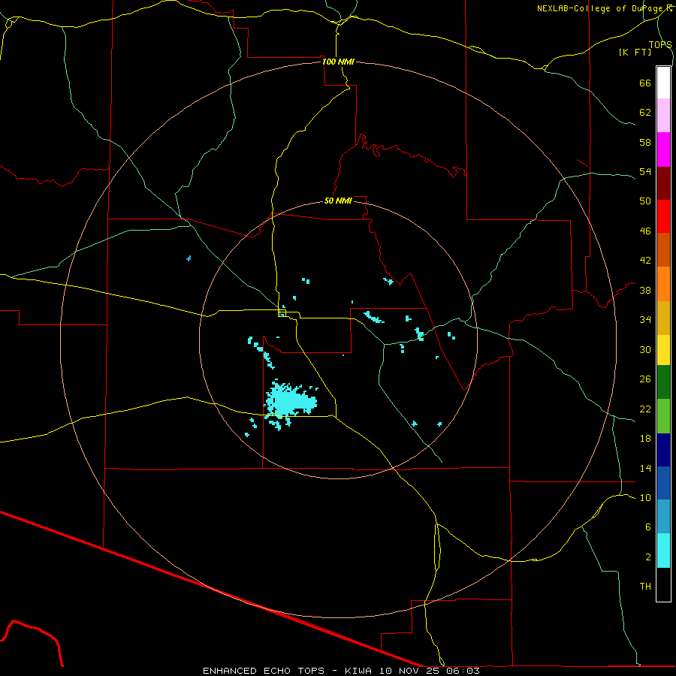The width and height of the screenshot is (676, 676).
Task: Click the black TH threshold swatch
Action: coord(663,584)
